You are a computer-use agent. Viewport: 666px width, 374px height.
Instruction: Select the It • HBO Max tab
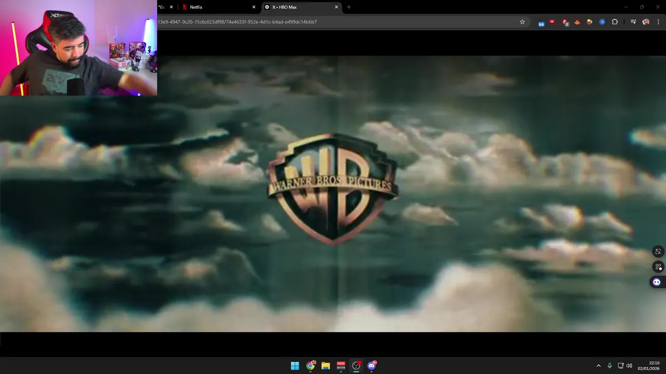pos(302,7)
